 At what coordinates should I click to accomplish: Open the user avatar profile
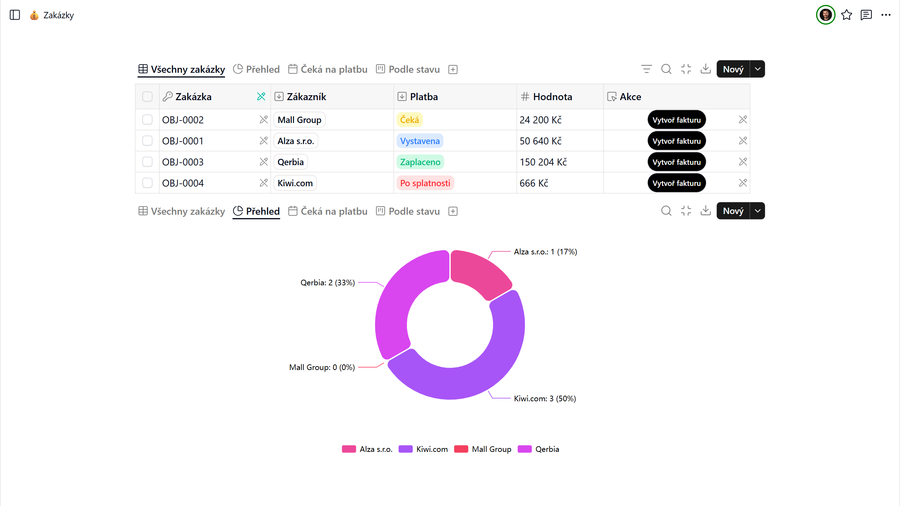pos(825,15)
